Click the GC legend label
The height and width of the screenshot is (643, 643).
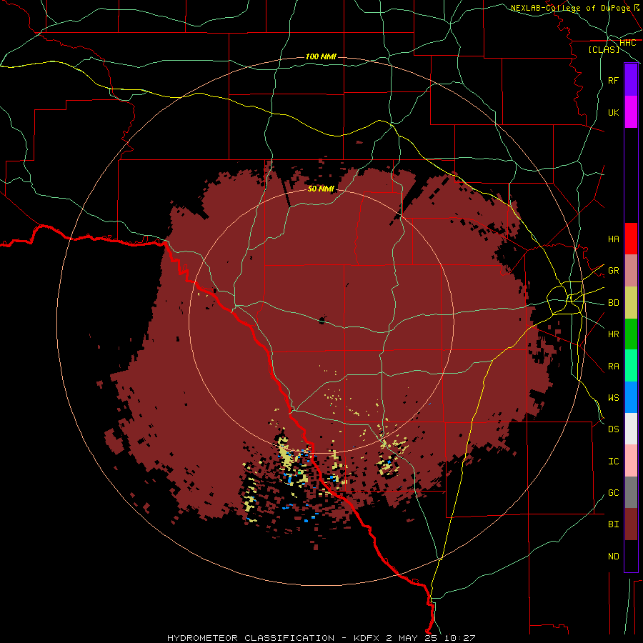click(613, 492)
